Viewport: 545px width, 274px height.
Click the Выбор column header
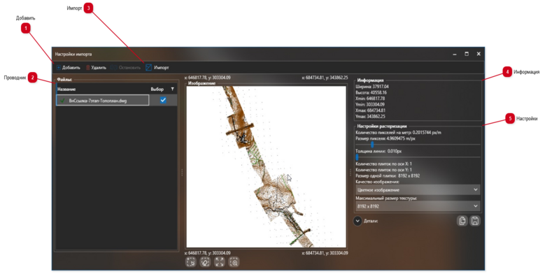coord(157,89)
